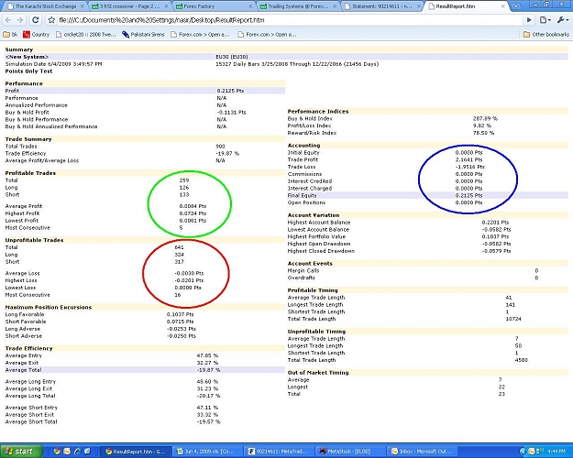
Task: Open the Pakistani Sirens bookmark
Action: 143,34
